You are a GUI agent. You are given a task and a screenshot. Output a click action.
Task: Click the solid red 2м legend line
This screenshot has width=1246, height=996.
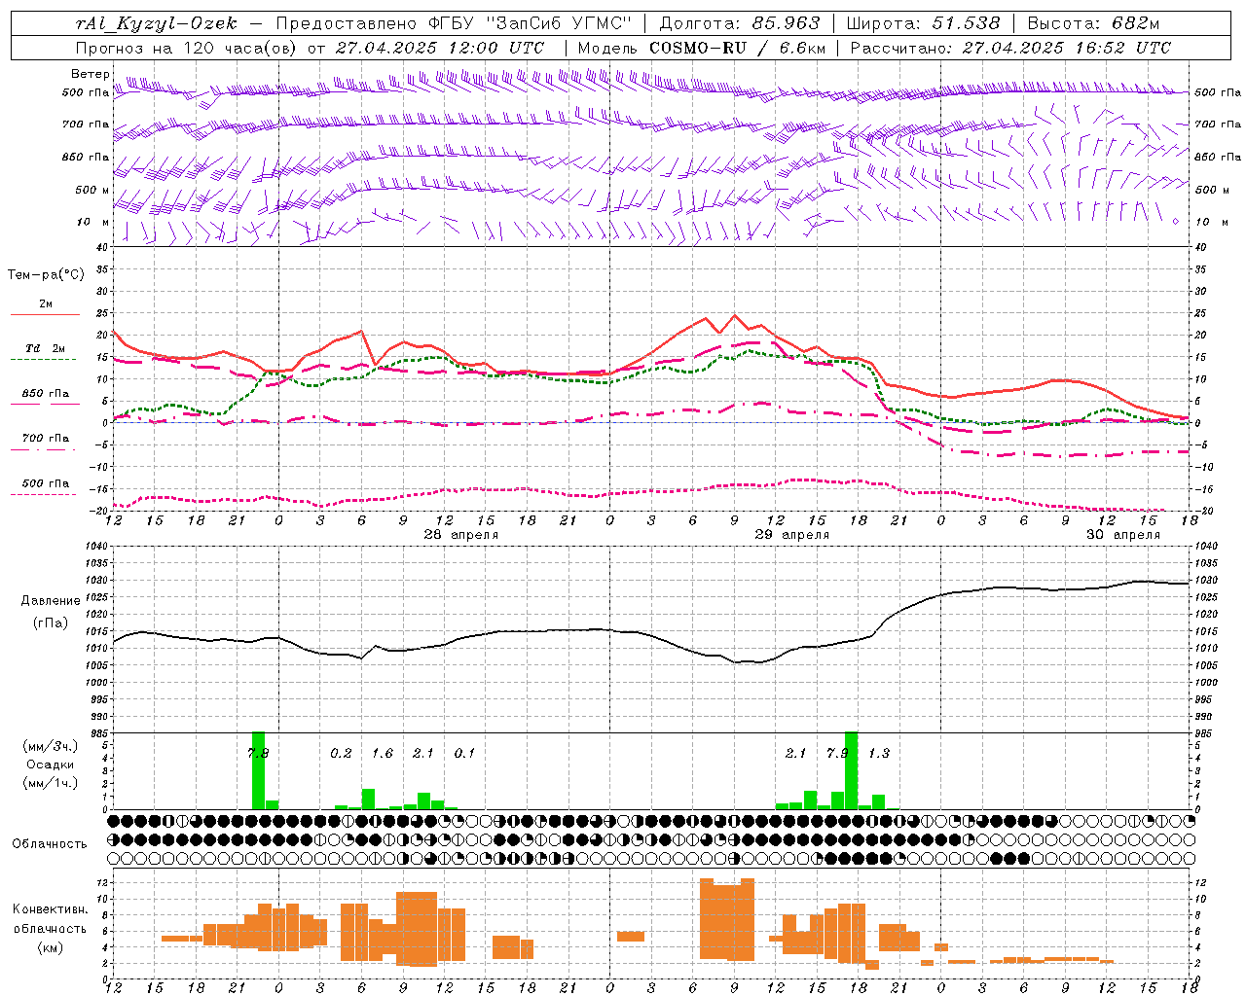click(45, 314)
